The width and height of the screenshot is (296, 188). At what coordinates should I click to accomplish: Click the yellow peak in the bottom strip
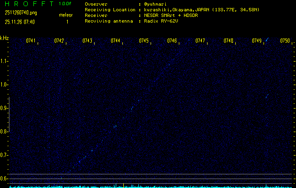pos(123,185)
